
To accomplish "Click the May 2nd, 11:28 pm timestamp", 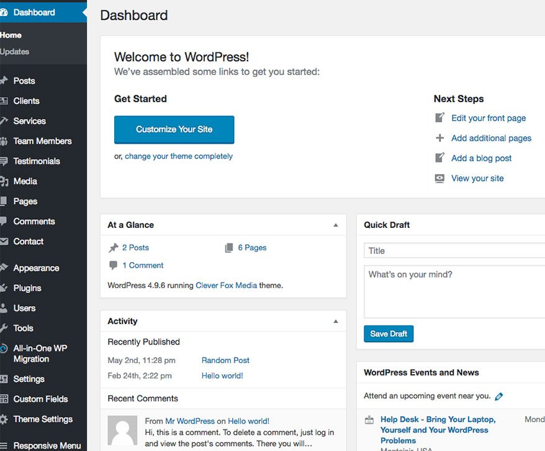I will (x=142, y=361).
